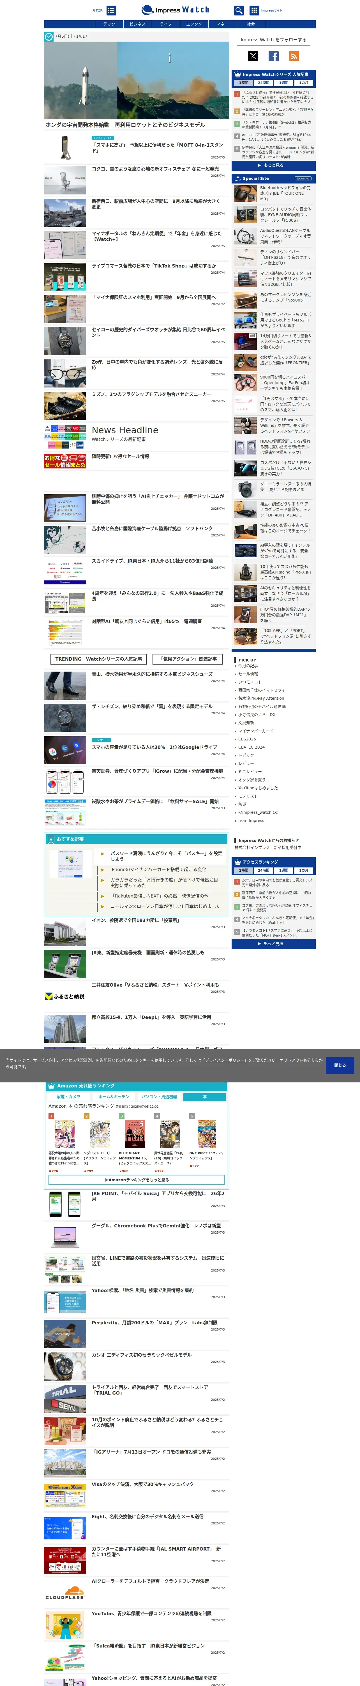Viewport: 360px width, 1686px height.
Task: Open マイナンバーカード in PICK UP list
Action: click(x=255, y=731)
